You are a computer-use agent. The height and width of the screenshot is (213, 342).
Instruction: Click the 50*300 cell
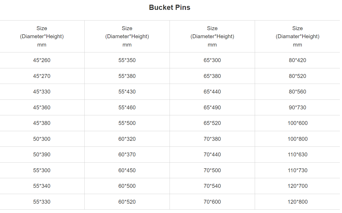[42, 139]
